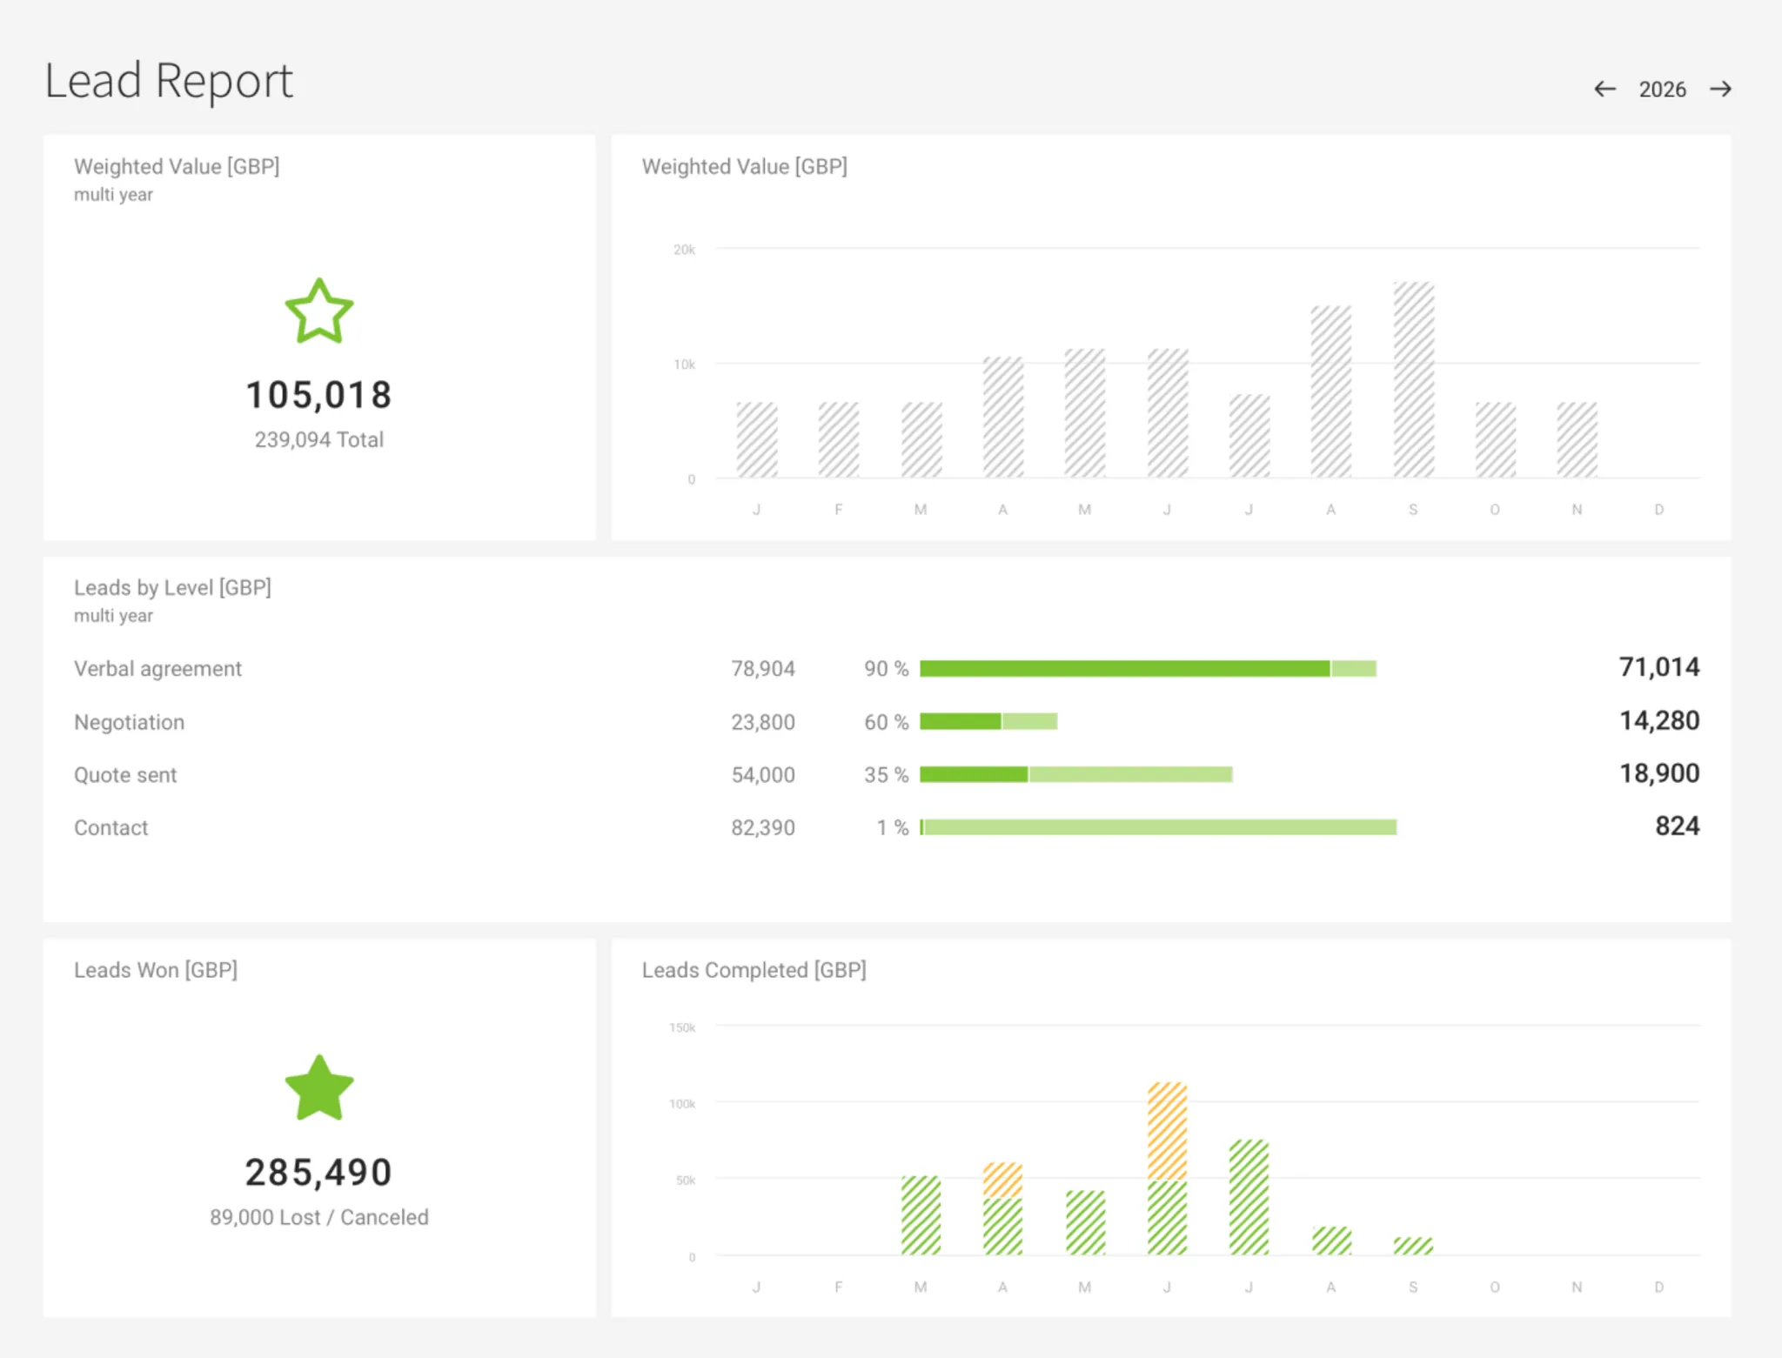Click the Lead Report page title
The width and height of the screenshot is (1782, 1358).
click(x=169, y=81)
